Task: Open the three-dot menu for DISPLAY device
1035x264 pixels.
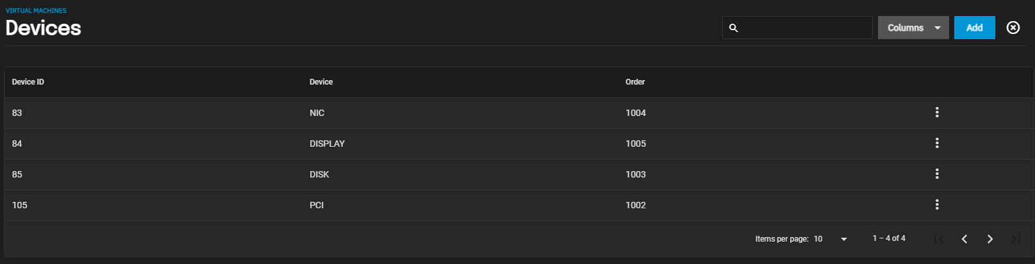Action: click(x=937, y=144)
